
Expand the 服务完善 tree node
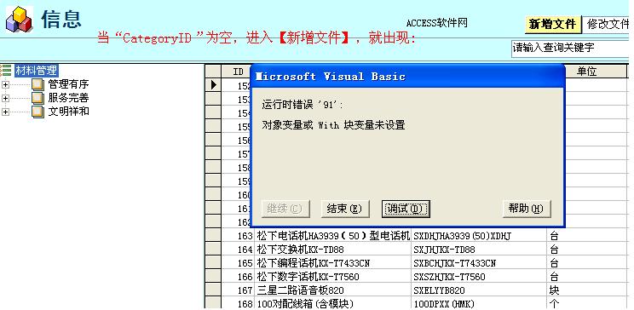5,98
